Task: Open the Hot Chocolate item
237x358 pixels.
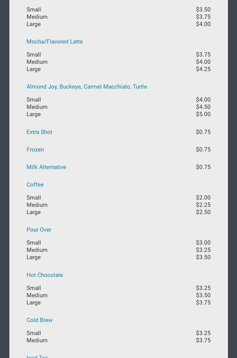Action: (x=45, y=275)
